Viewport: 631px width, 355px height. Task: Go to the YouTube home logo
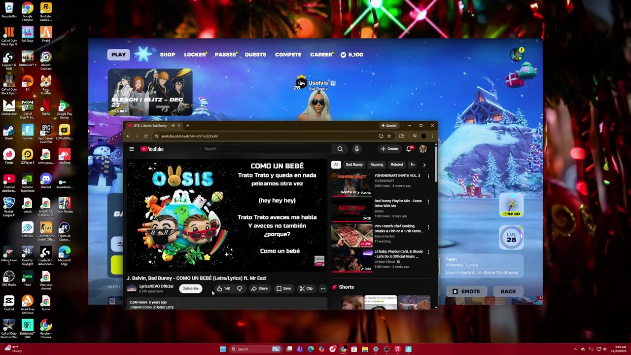(152, 149)
